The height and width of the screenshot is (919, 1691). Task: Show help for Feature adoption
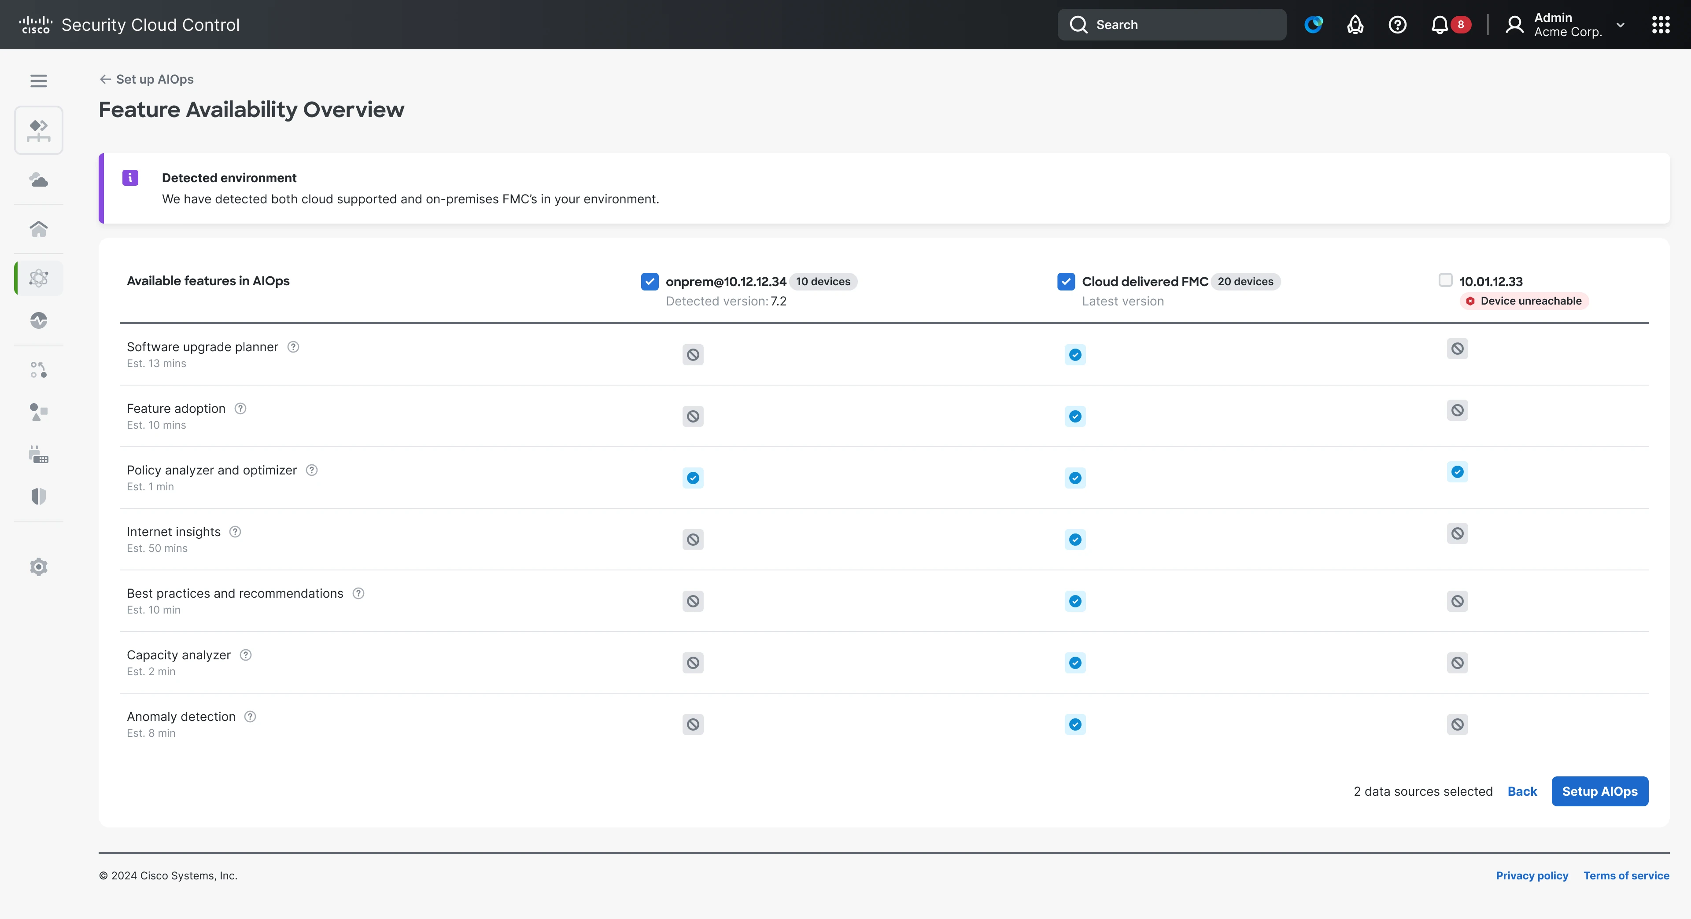point(240,408)
